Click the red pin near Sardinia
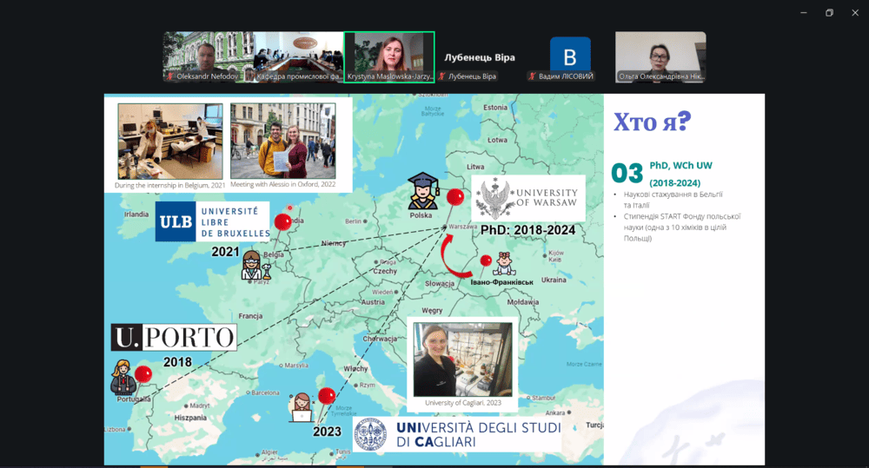The image size is (869, 468). [327, 395]
